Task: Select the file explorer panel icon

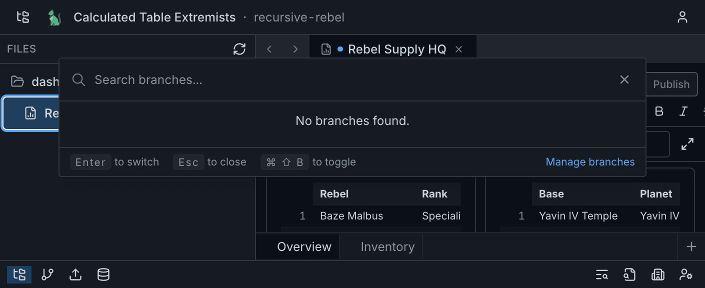Action: pyautogui.click(x=19, y=274)
